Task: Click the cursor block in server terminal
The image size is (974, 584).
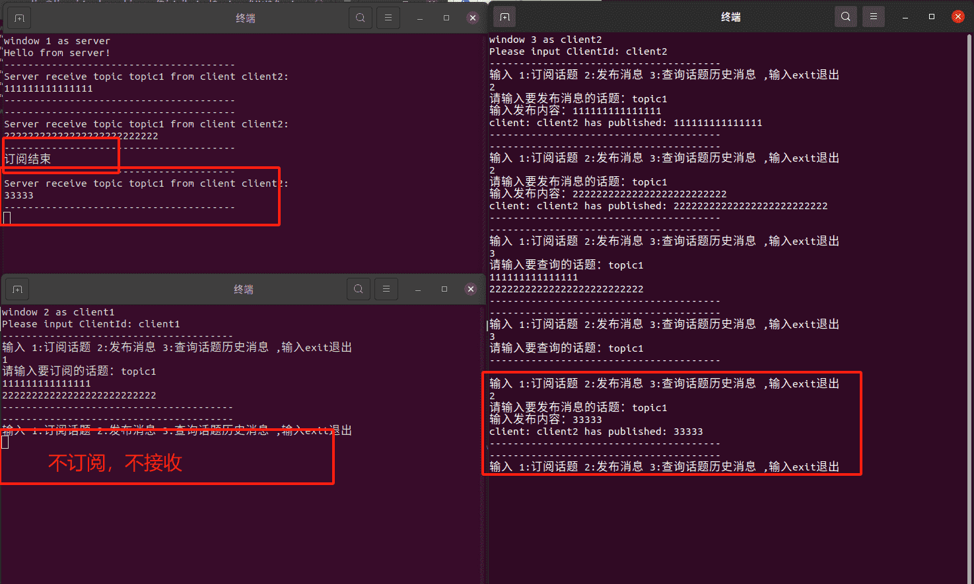Action: (x=7, y=218)
